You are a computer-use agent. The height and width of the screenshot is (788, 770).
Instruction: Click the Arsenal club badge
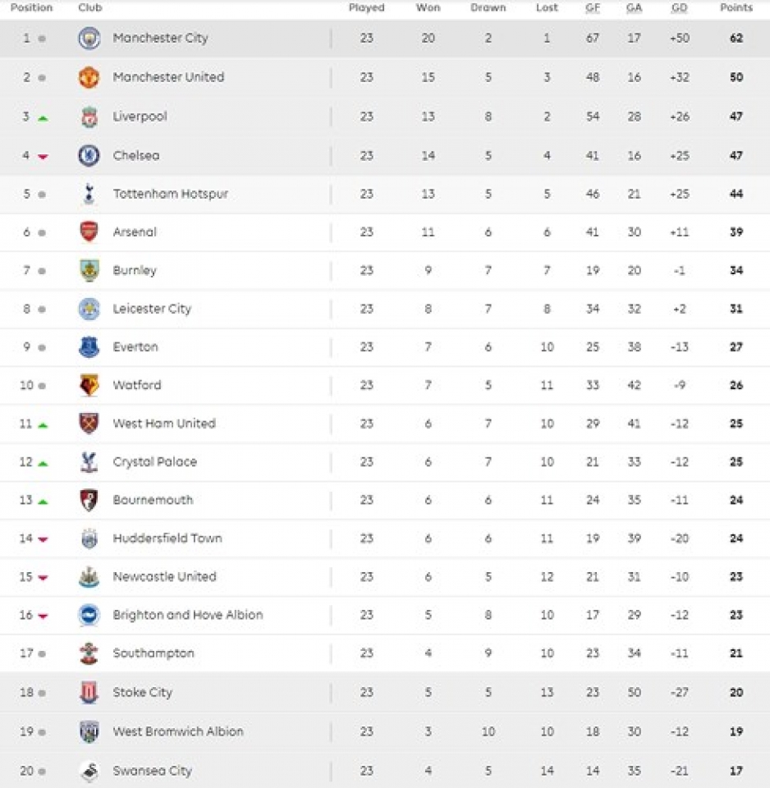click(89, 232)
